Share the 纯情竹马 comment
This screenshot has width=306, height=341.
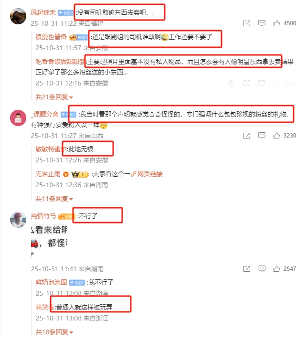click(x=246, y=269)
